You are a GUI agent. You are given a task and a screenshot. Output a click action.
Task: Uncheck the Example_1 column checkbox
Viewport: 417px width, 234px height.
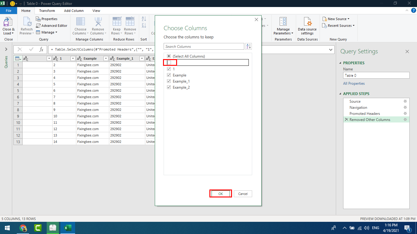click(169, 81)
